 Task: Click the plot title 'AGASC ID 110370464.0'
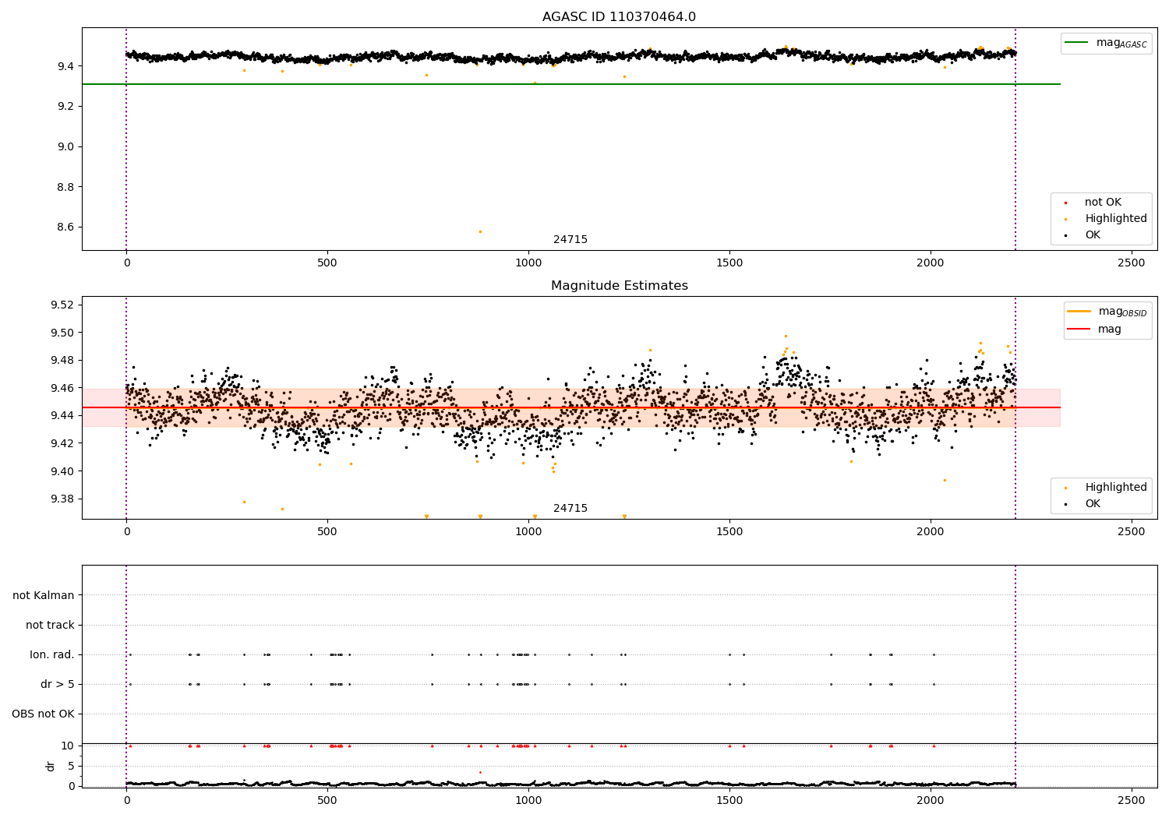pos(619,17)
